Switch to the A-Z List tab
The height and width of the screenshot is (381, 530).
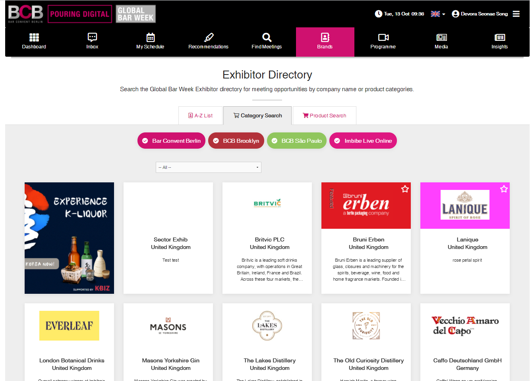click(x=200, y=116)
